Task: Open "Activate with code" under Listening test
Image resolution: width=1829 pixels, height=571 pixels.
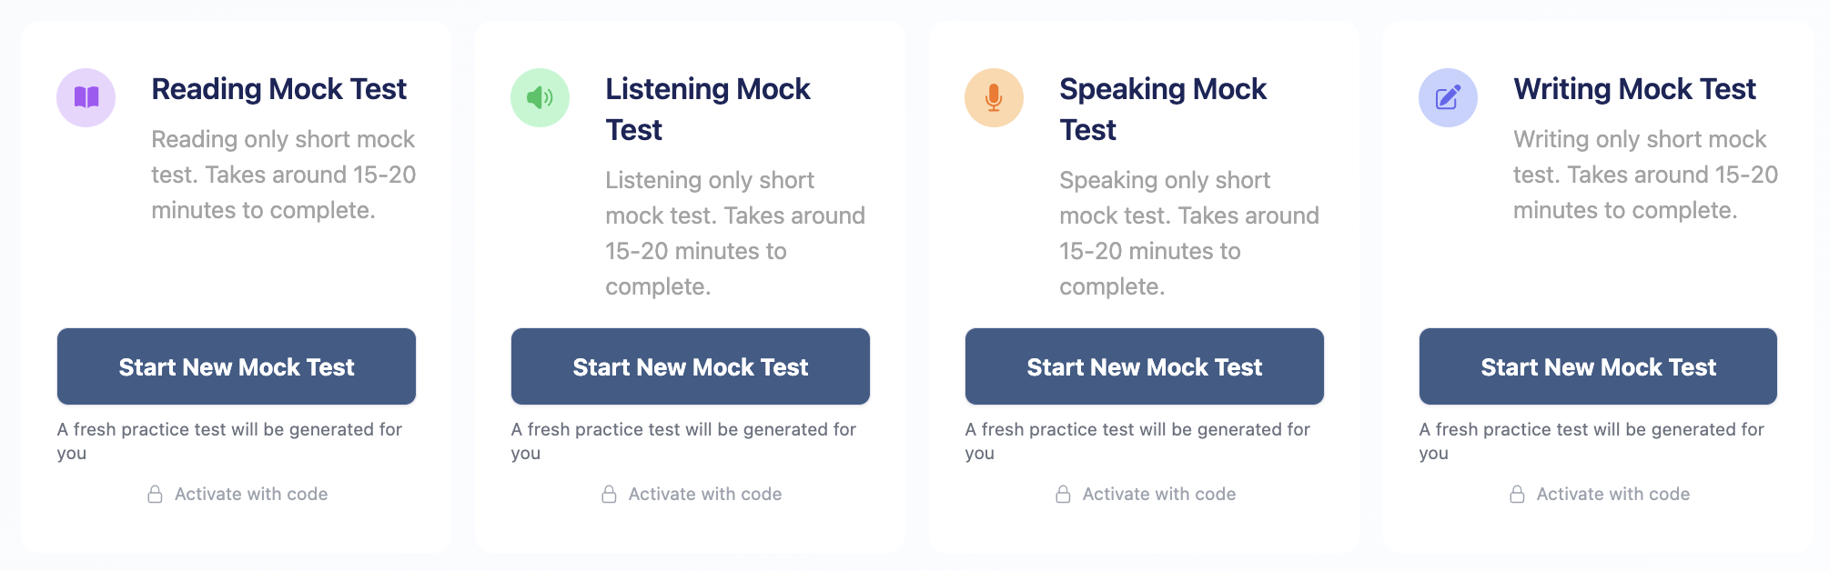Action: (705, 495)
